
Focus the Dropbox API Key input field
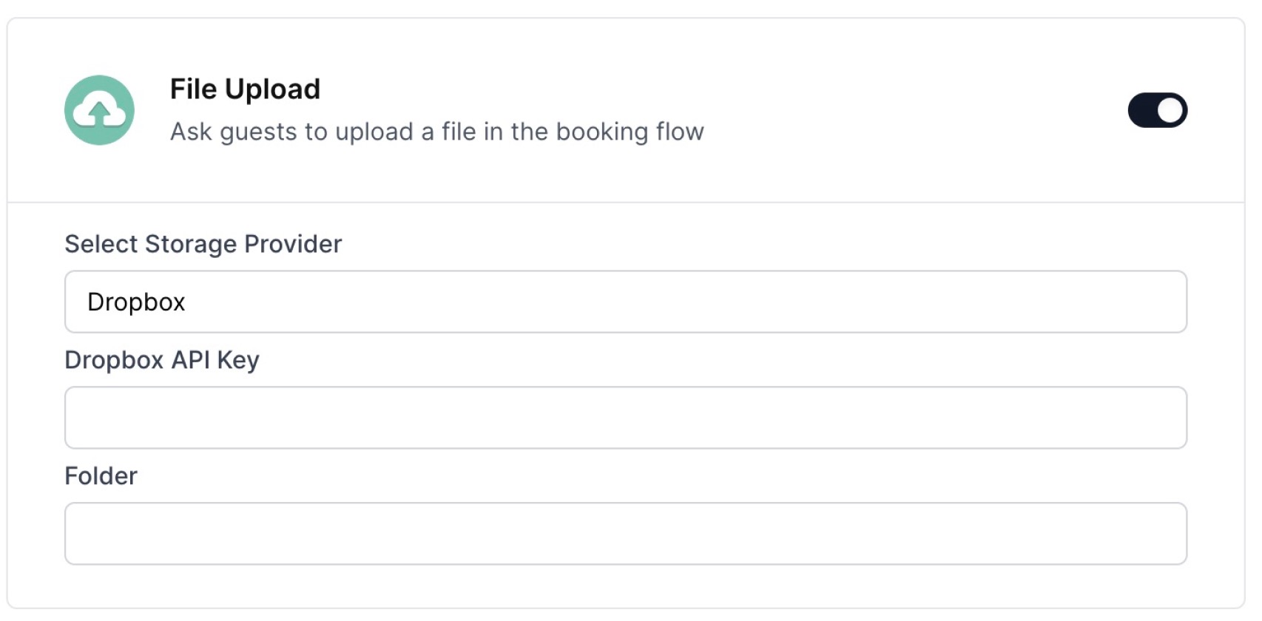[x=625, y=418]
